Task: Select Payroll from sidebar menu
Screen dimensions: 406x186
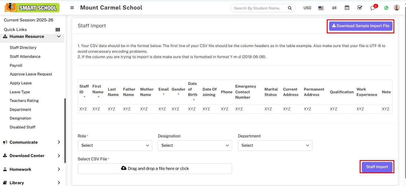Action: click(16, 65)
